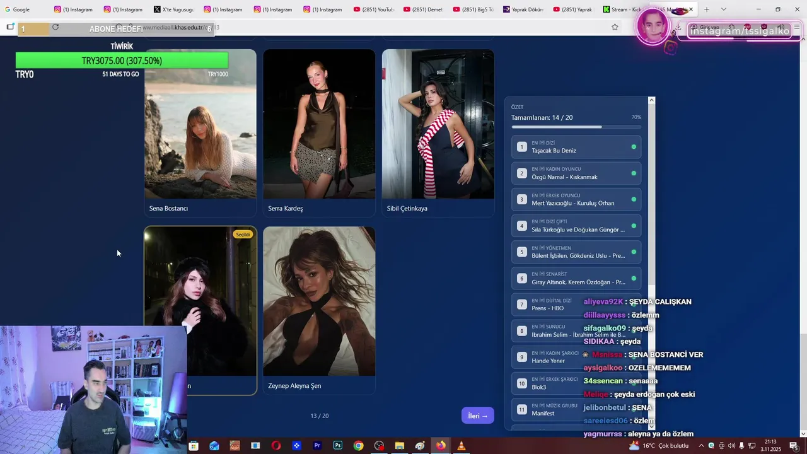Open summary item Mert Yazıcıoğlu - Kuruluş Orhan

(576, 199)
